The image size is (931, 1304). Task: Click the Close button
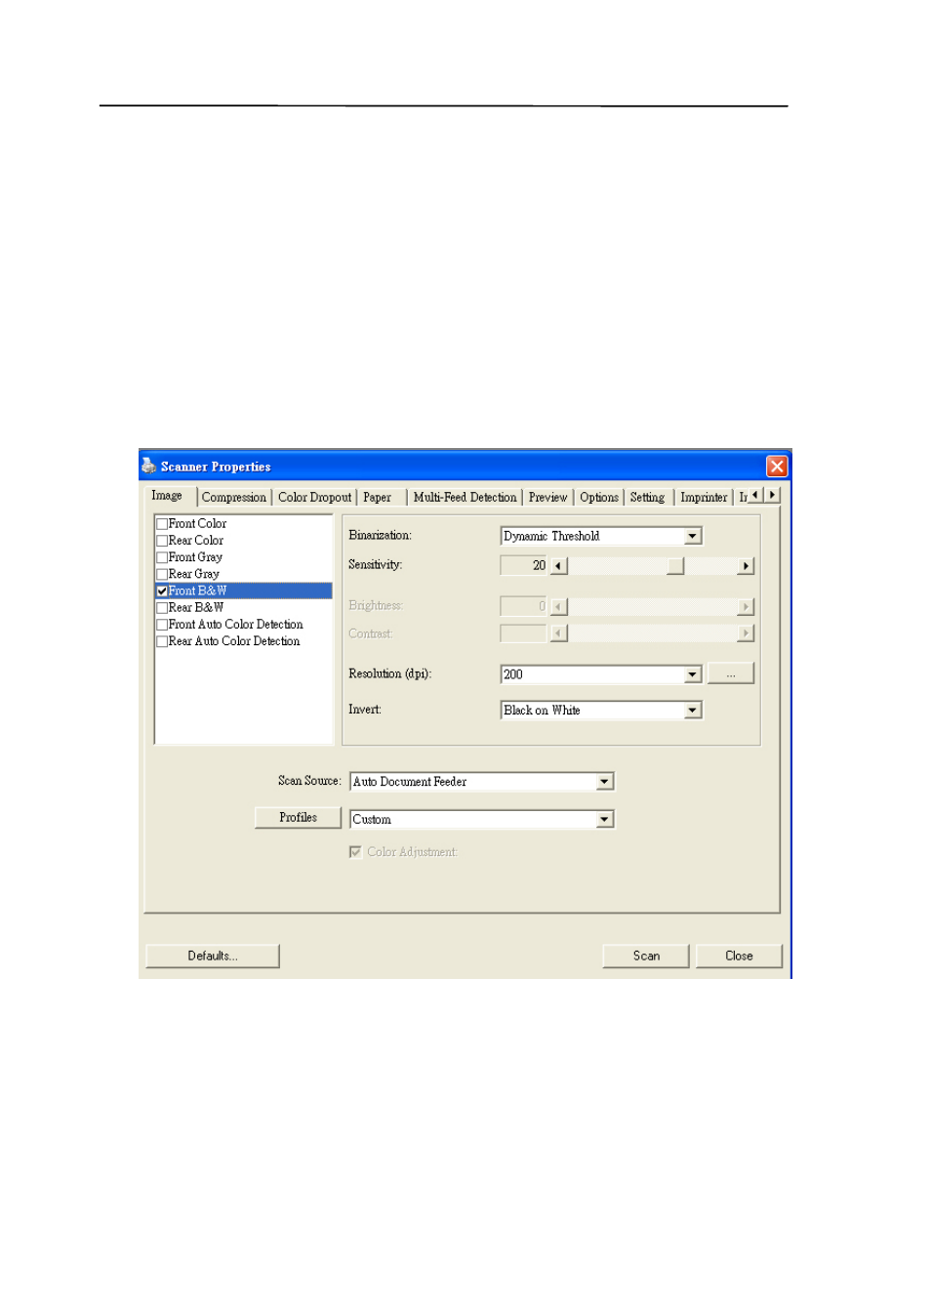pos(739,957)
